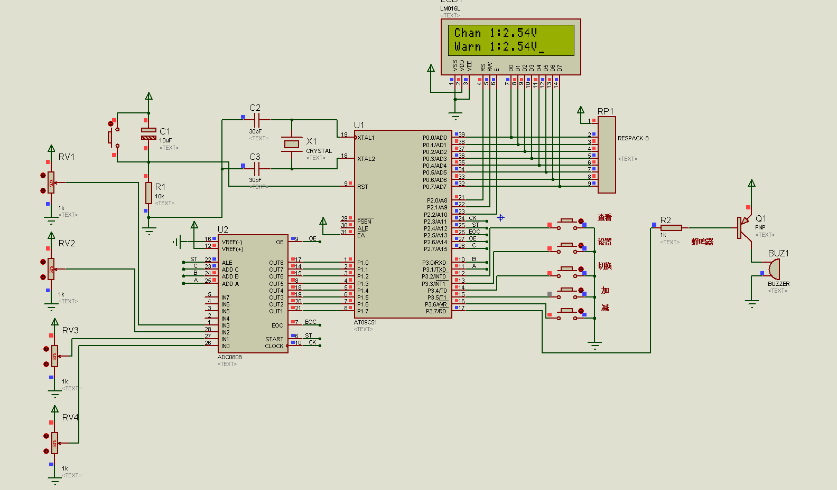This screenshot has width=837, height=490.
Task: Select potentiometer RV4 body
Action: coord(54,444)
